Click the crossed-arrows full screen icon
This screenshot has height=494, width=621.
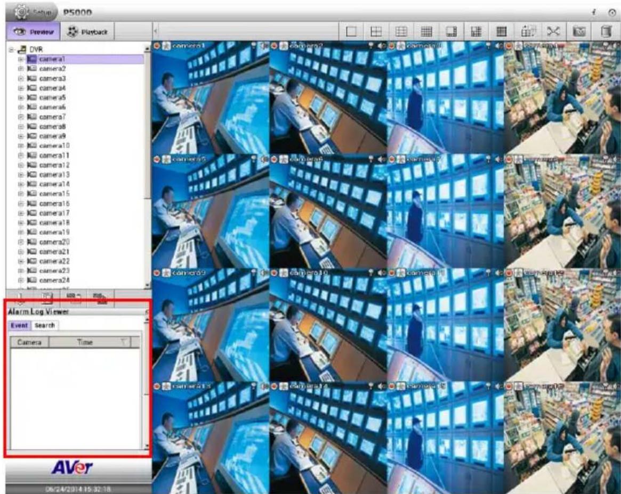(x=553, y=31)
